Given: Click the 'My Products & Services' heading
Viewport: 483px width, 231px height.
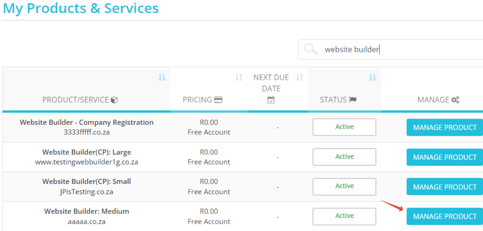Looking at the screenshot, I should pos(81,8).
